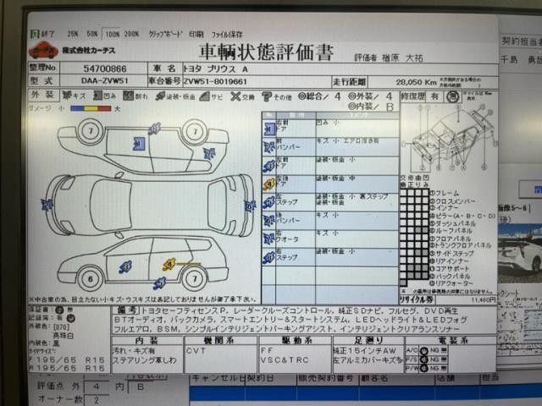Click yellow marker 4 on side rear door
Viewport: 542px width, 406px height.
click(x=169, y=264)
